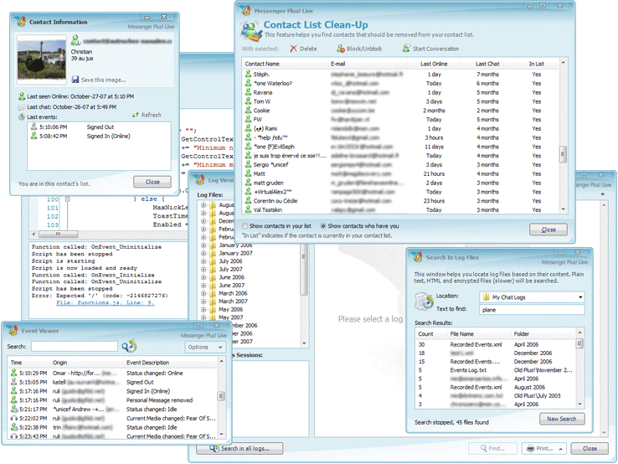Click the contact icon beside Matt
The height and width of the screenshot is (464, 618).
[x=249, y=173]
